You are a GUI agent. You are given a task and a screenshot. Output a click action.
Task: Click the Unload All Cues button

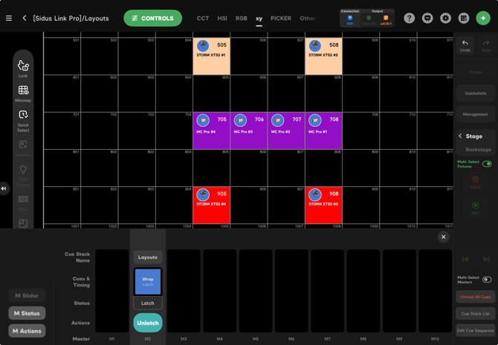point(475,297)
